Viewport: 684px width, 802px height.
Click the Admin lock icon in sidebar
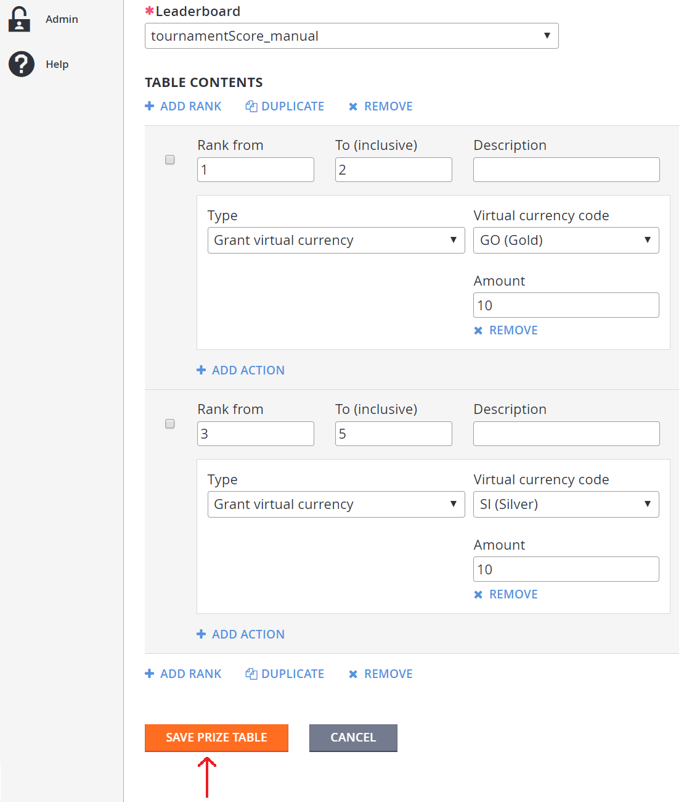(x=20, y=19)
